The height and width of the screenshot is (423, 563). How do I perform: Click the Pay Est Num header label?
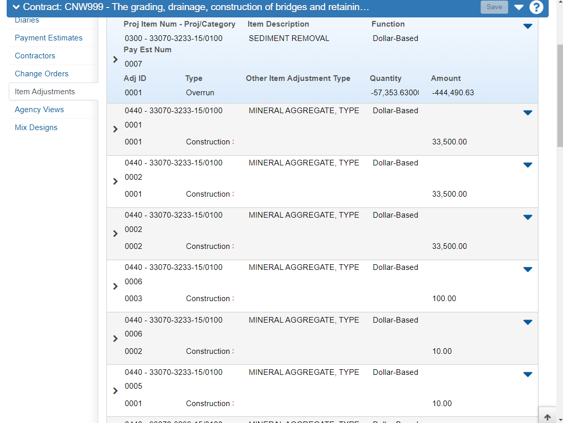[x=147, y=50]
